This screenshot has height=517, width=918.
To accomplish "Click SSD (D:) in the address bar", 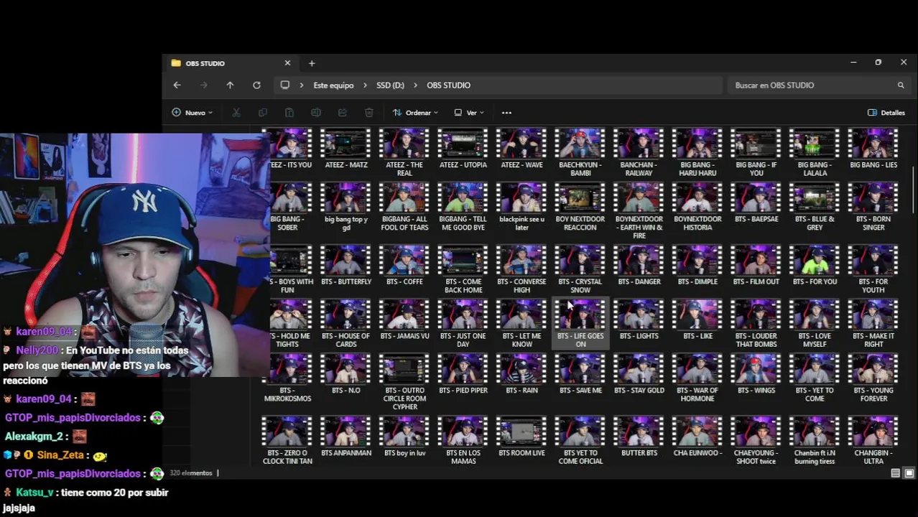I will (x=390, y=85).
